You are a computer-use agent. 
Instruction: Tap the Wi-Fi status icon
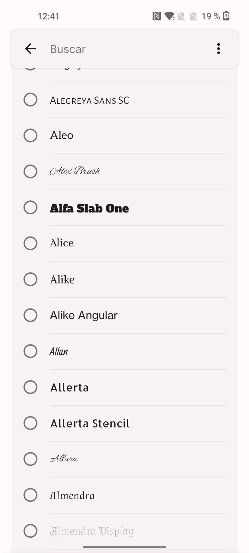click(169, 16)
